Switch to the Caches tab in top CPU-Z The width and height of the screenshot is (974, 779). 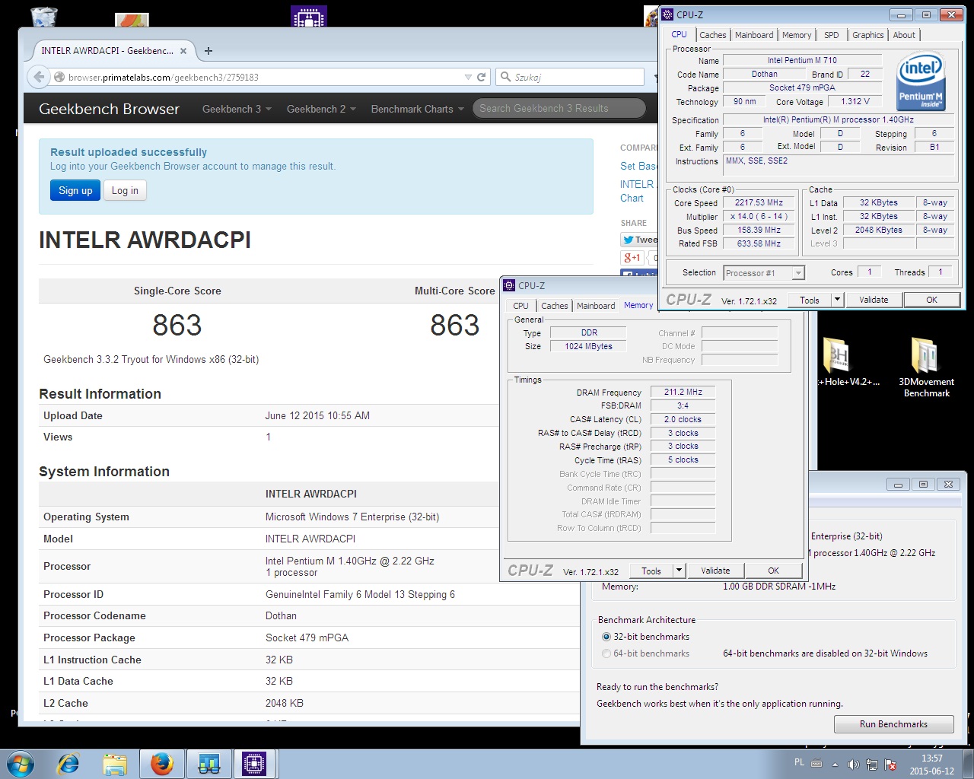pos(712,35)
